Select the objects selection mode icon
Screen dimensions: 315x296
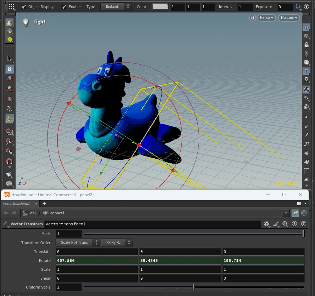point(10,22)
